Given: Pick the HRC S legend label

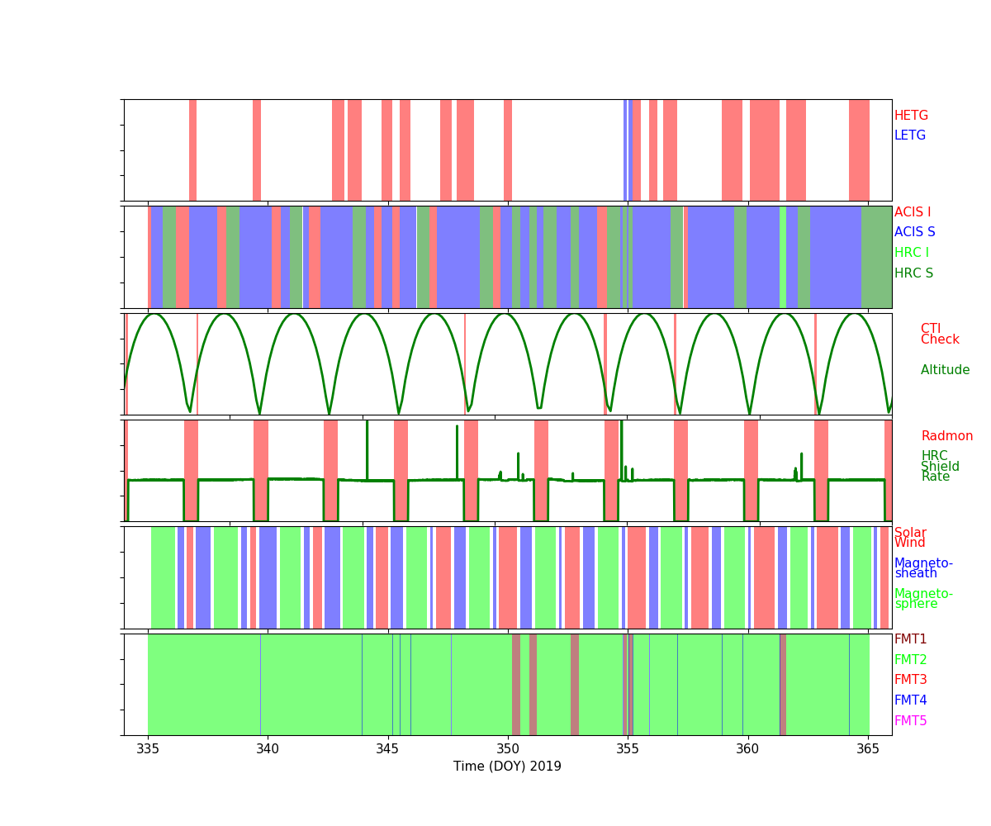Looking at the screenshot, I should click(x=913, y=273).
